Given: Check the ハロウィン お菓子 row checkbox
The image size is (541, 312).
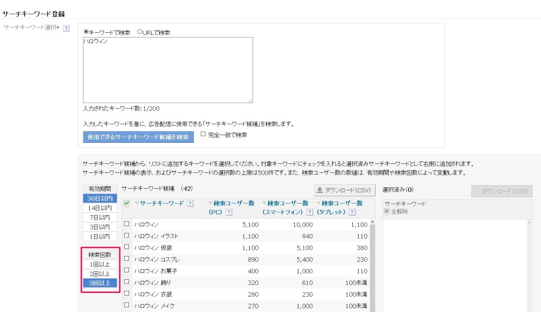Looking at the screenshot, I should pyautogui.click(x=127, y=270).
